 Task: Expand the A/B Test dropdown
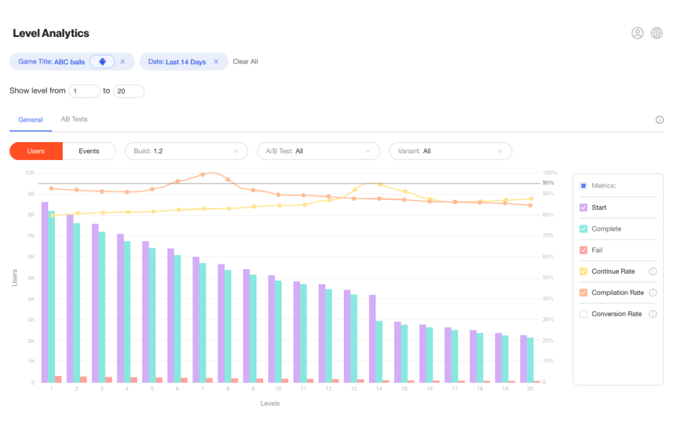click(318, 151)
